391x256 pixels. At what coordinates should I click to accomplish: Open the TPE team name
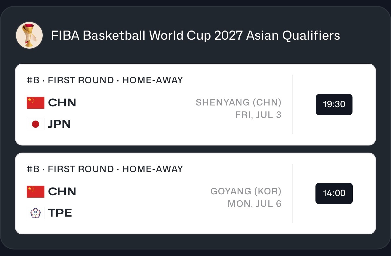[x=60, y=213]
